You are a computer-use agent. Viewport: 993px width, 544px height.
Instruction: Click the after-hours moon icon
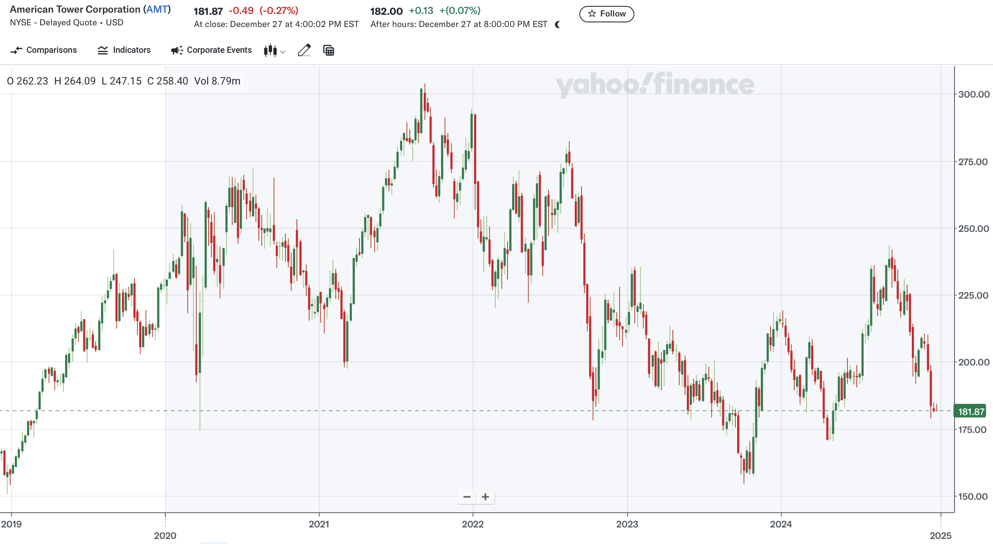click(557, 24)
